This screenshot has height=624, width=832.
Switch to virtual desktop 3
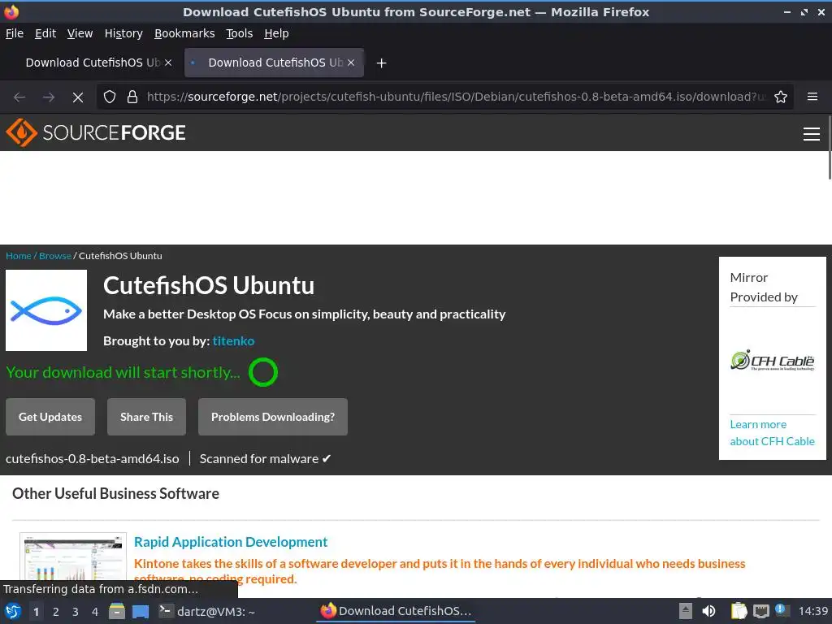(x=76, y=612)
